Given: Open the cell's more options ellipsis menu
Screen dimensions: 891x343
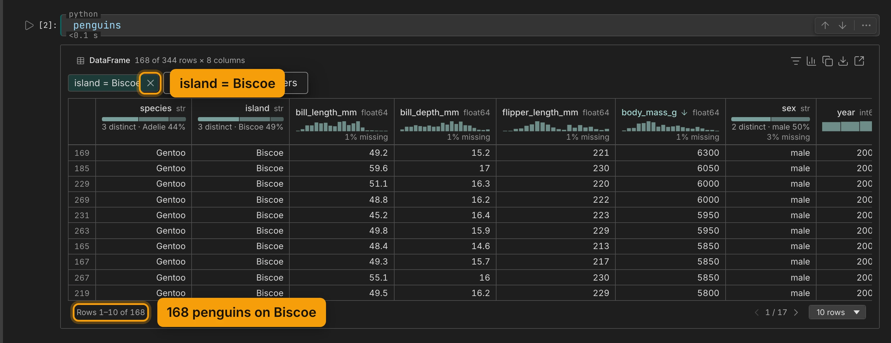Looking at the screenshot, I should 866,26.
